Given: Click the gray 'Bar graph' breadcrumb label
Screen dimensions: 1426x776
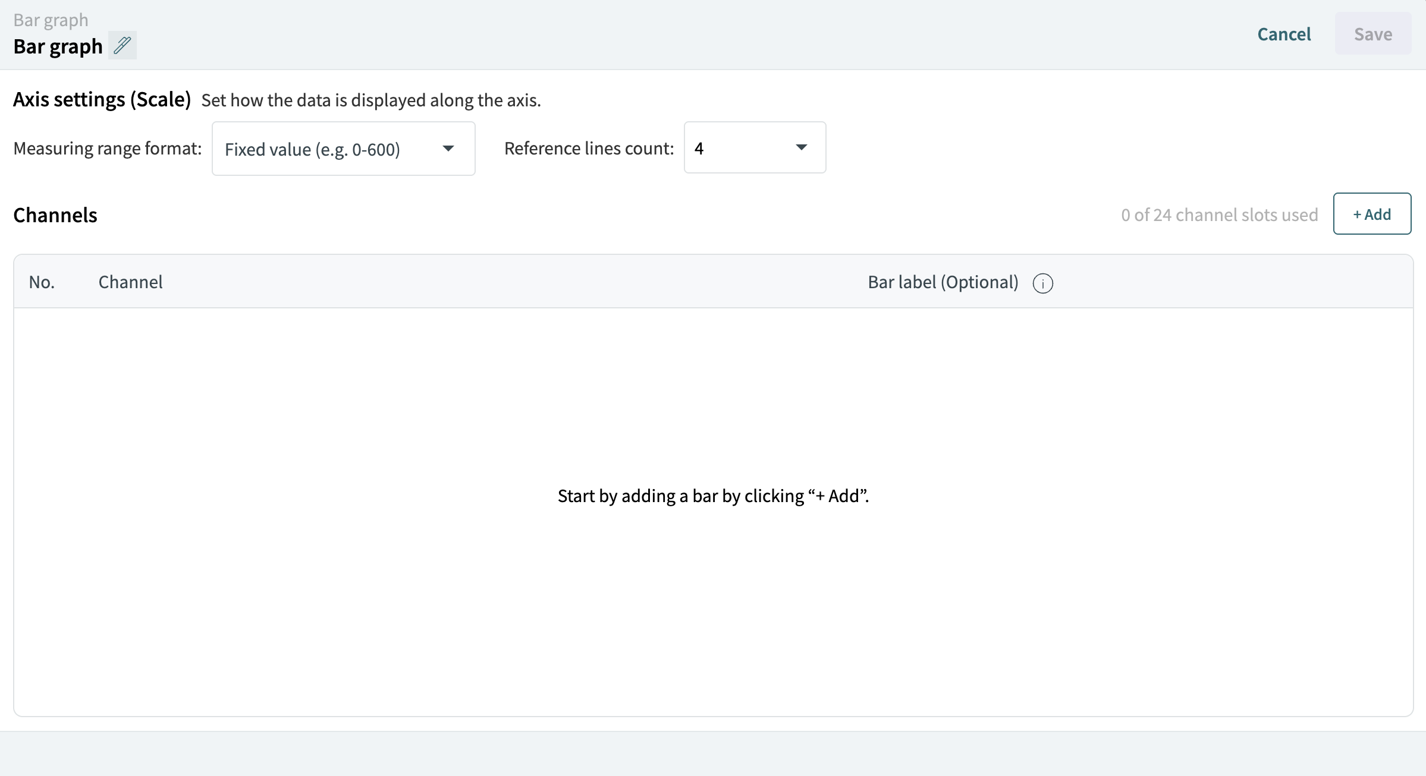Looking at the screenshot, I should (51, 20).
